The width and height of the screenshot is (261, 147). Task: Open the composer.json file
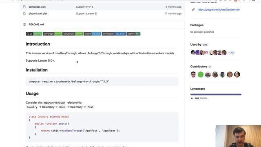point(37,7)
